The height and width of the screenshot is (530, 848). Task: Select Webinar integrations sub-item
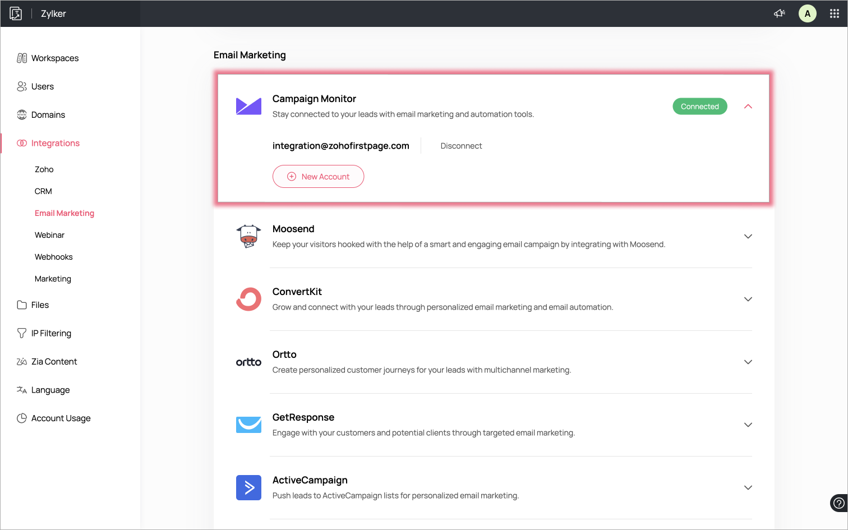(x=49, y=235)
